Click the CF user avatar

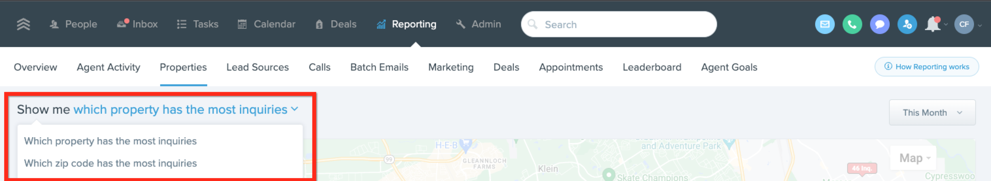(x=964, y=24)
